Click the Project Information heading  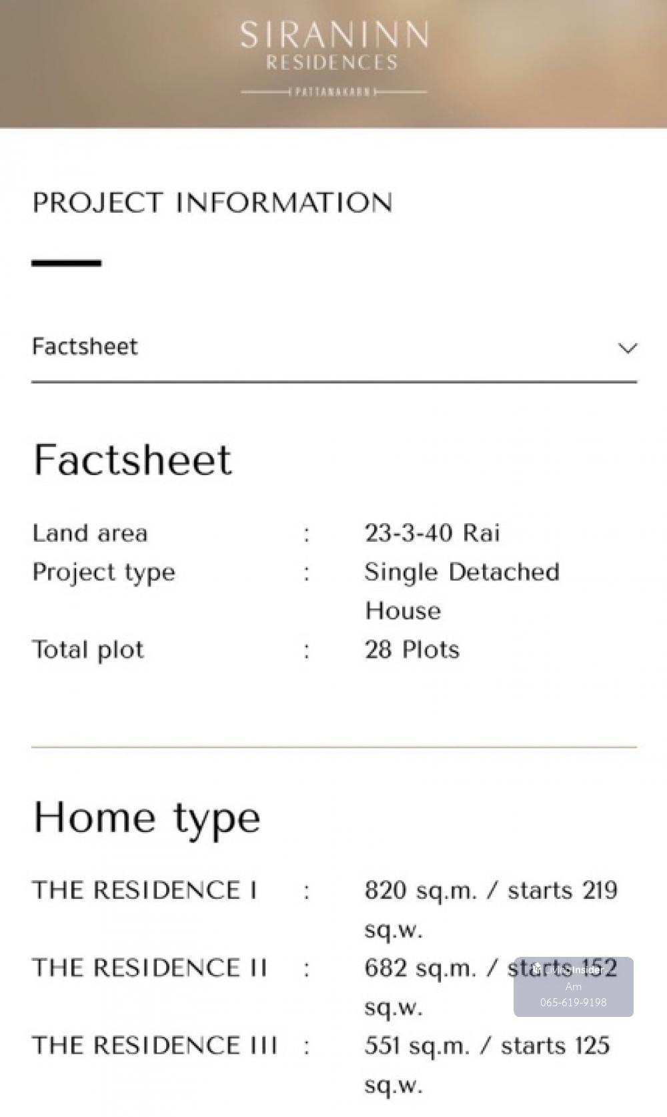[212, 203]
